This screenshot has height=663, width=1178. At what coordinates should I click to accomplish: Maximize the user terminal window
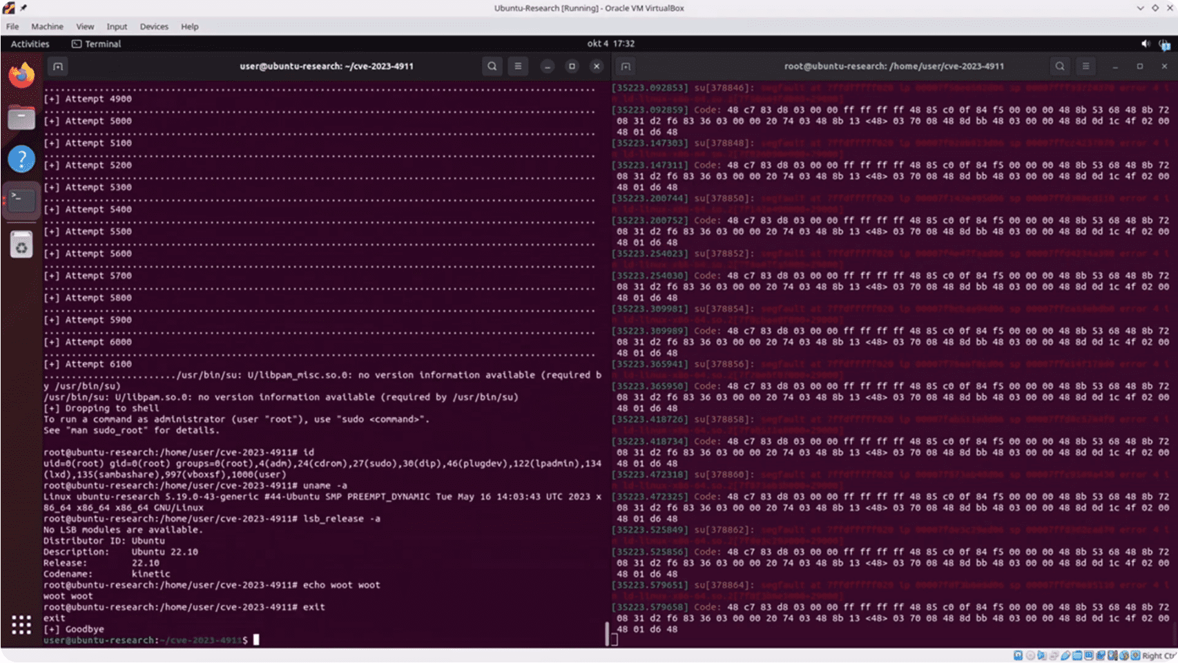572,66
